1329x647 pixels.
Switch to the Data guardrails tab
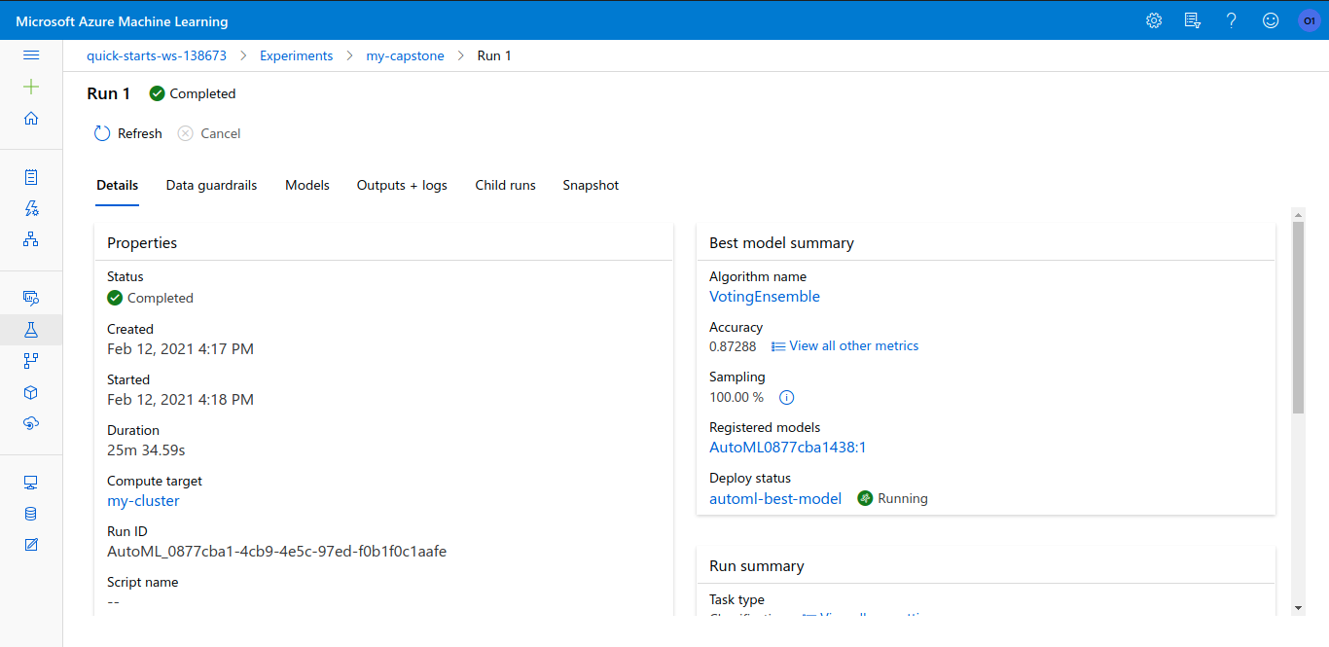[x=212, y=185]
